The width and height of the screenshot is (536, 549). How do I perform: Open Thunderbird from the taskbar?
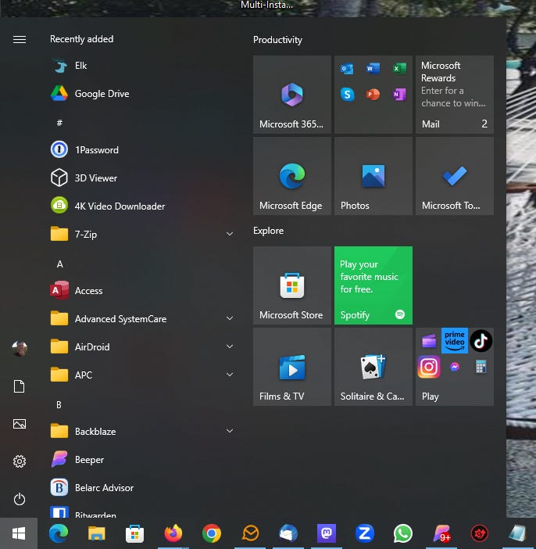pyautogui.click(x=288, y=533)
